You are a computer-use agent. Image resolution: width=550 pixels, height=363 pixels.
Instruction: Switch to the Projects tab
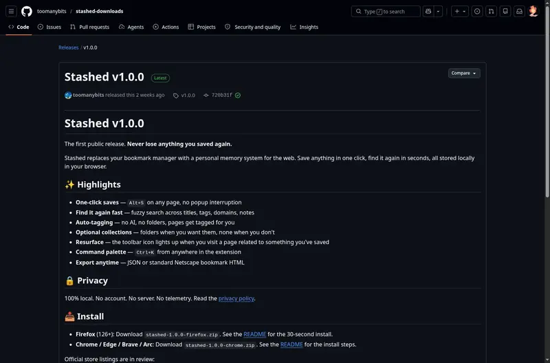pos(201,27)
